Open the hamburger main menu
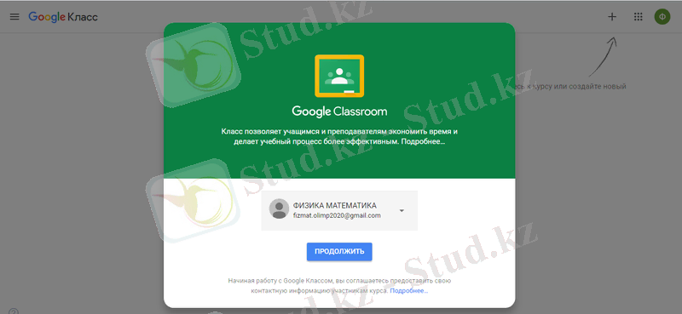 [x=14, y=17]
